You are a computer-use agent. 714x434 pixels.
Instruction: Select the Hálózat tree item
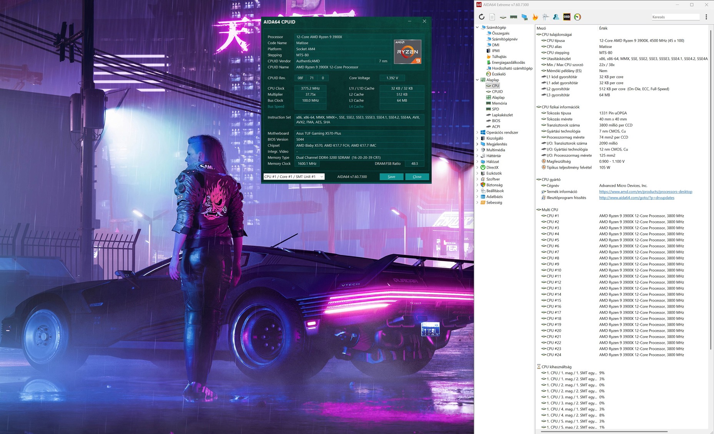pos(493,162)
